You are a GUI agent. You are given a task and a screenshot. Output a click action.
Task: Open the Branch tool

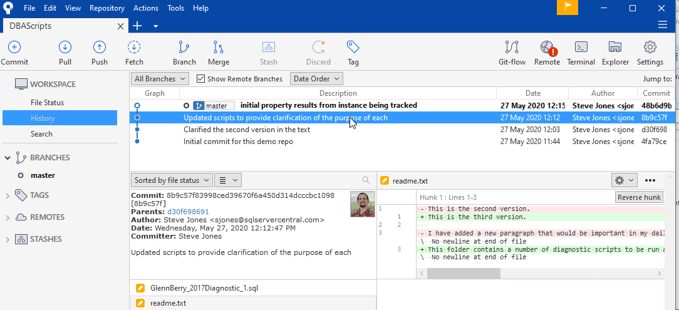pos(184,48)
